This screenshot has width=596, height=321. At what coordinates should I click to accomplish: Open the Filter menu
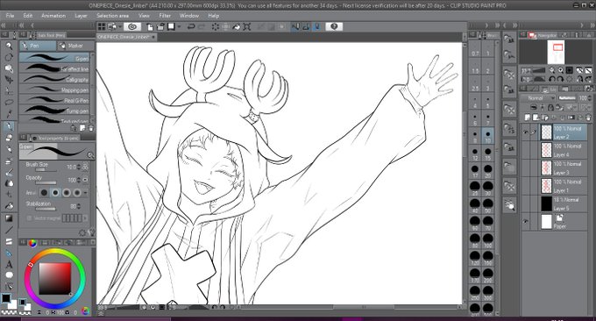[x=165, y=16]
